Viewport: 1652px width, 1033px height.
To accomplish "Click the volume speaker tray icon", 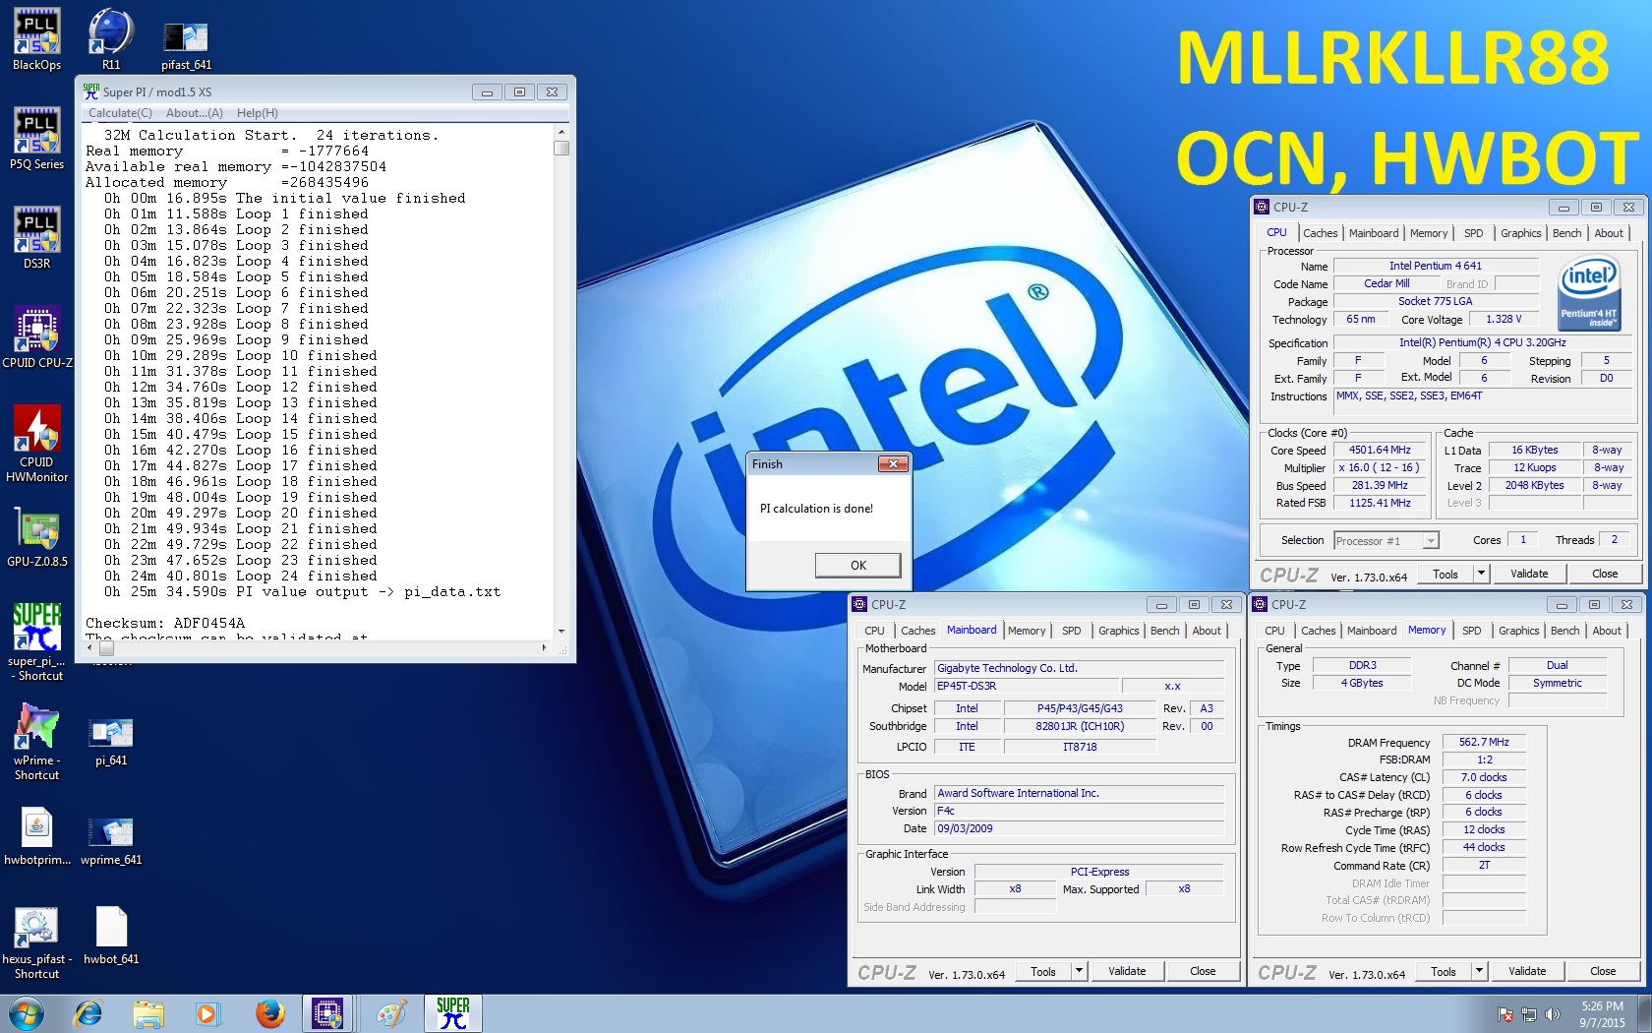I will point(1552,1014).
